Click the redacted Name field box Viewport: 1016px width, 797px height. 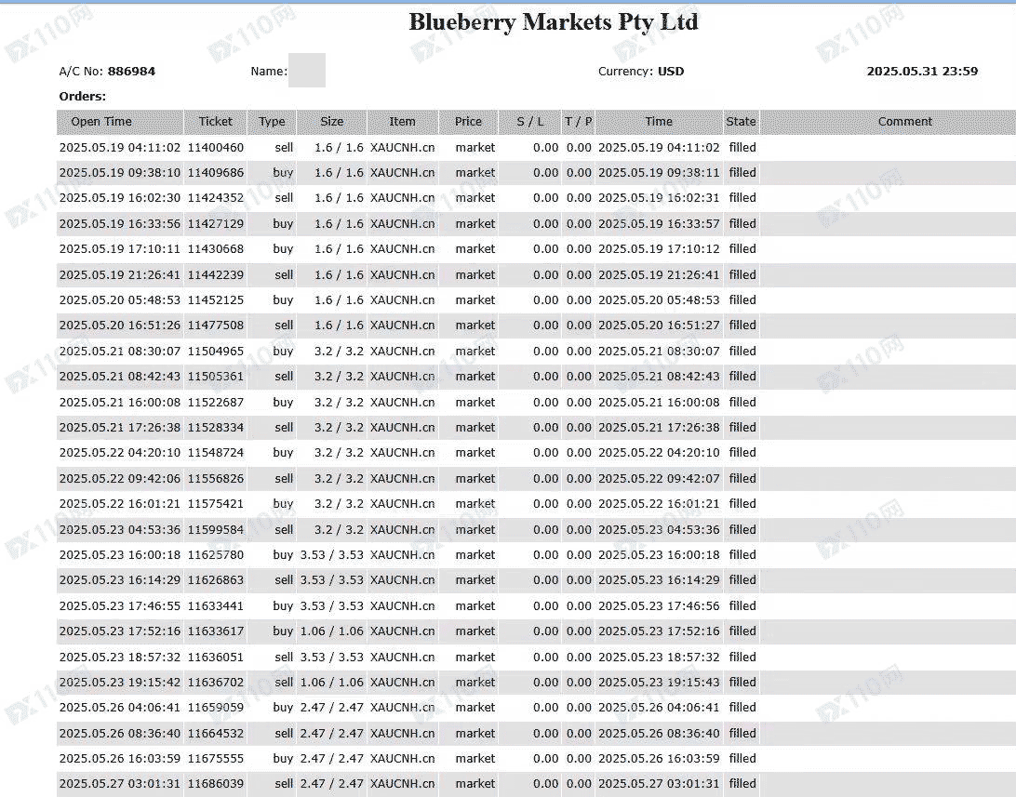(x=307, y=71)
